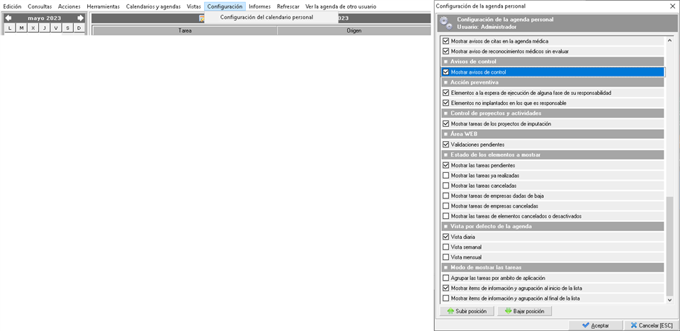Image resolution: width=680 pixels, height=331 pixels.
Task: Click the M weekday header in calendar
Action: tap(21, 28)
